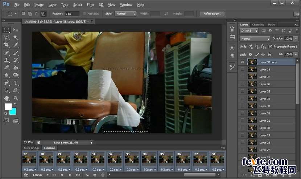The image size is (301, 179).
Task: Open the Window menu
Action: tap(126, 5)
